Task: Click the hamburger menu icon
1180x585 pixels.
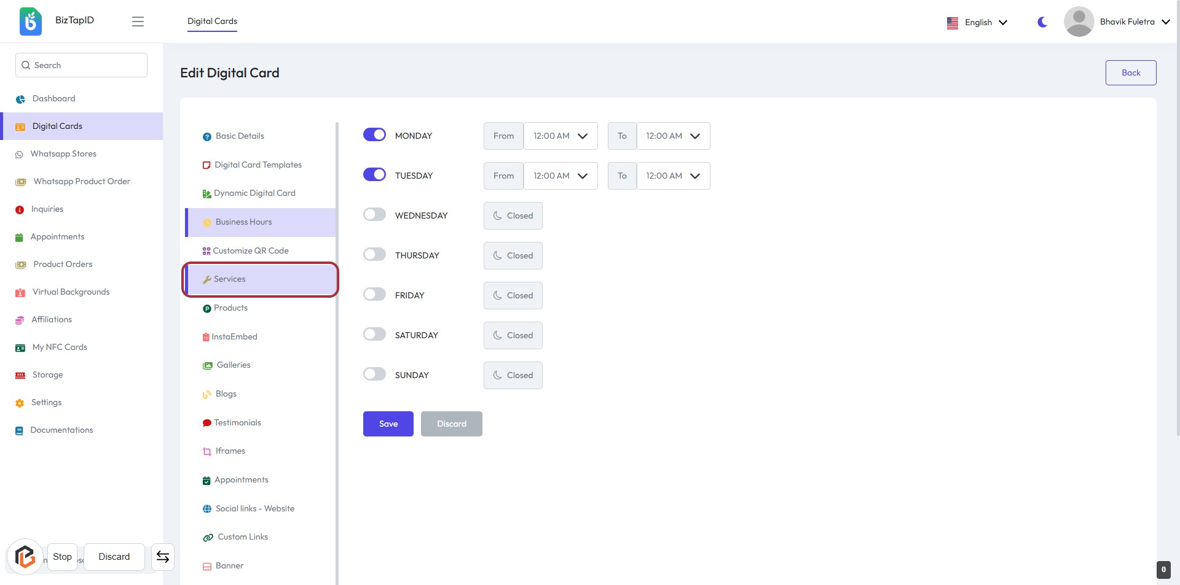Action: pyautogui.click(x=138, y=21)
